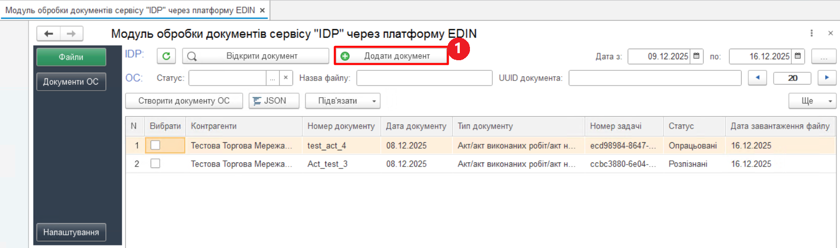
Task: Click the JSON button
Action: pyautogui.click(x=274, y=101)
